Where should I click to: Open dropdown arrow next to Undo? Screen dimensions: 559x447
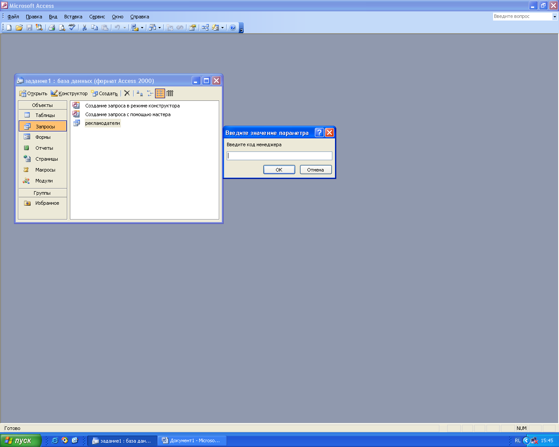click(124, 28)
